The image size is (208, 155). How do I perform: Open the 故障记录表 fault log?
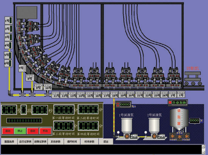[40, 142]
